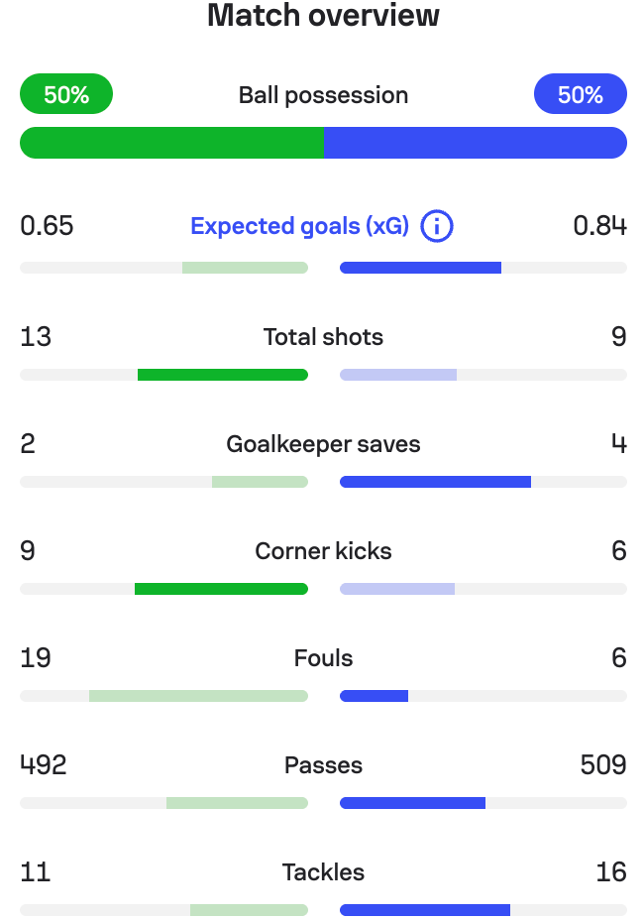Click the light green Fouls bar
This screenshot has width=644, height=920.
pos(198,696)
